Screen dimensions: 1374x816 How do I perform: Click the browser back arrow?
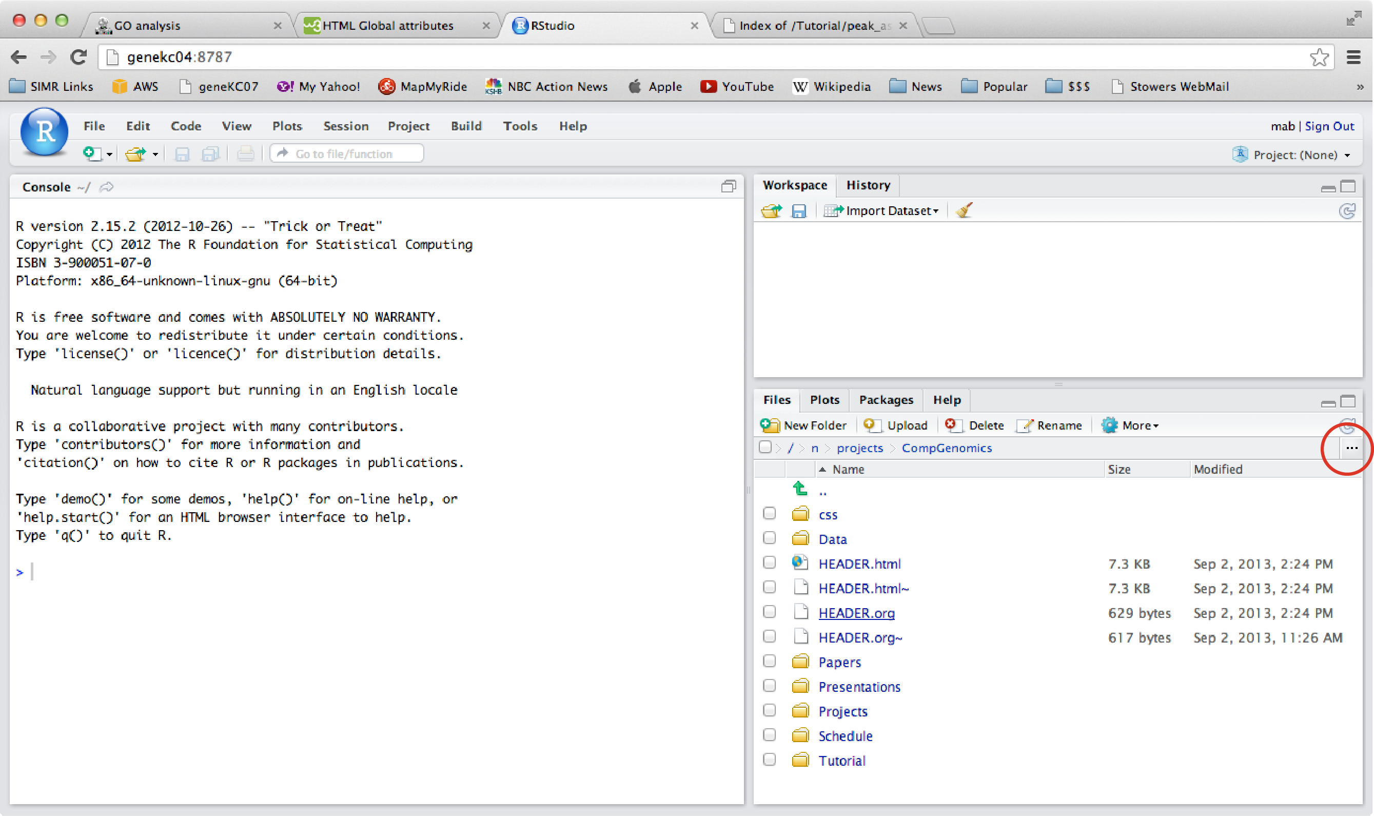point(18,57)
